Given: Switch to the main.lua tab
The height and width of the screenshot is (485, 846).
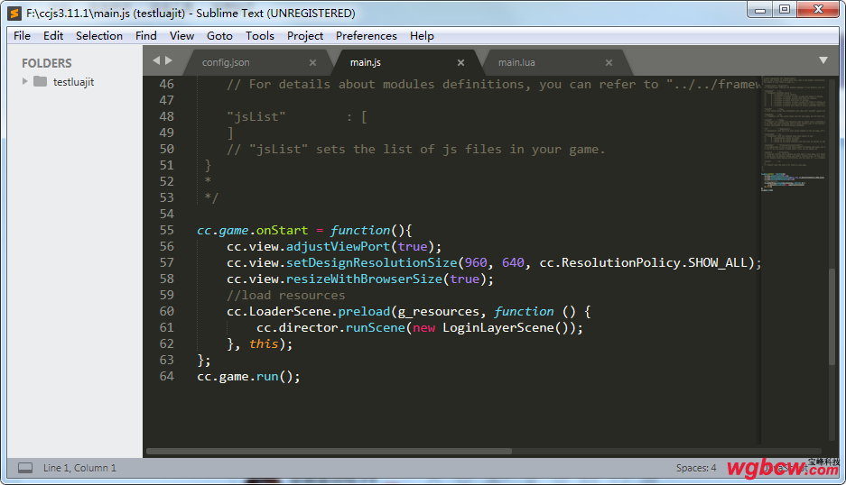Looking at the screenshot, I should pyautogui.click(x=516, y=63).
